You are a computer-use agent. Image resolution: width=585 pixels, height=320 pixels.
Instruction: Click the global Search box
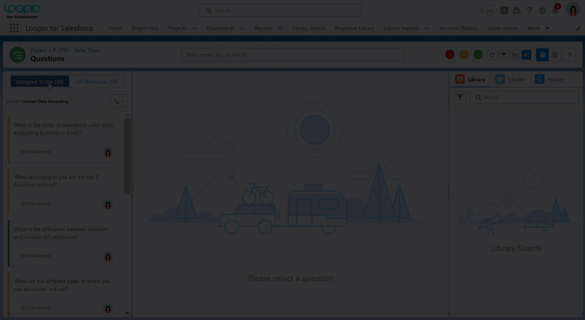(x=280, y=10)
